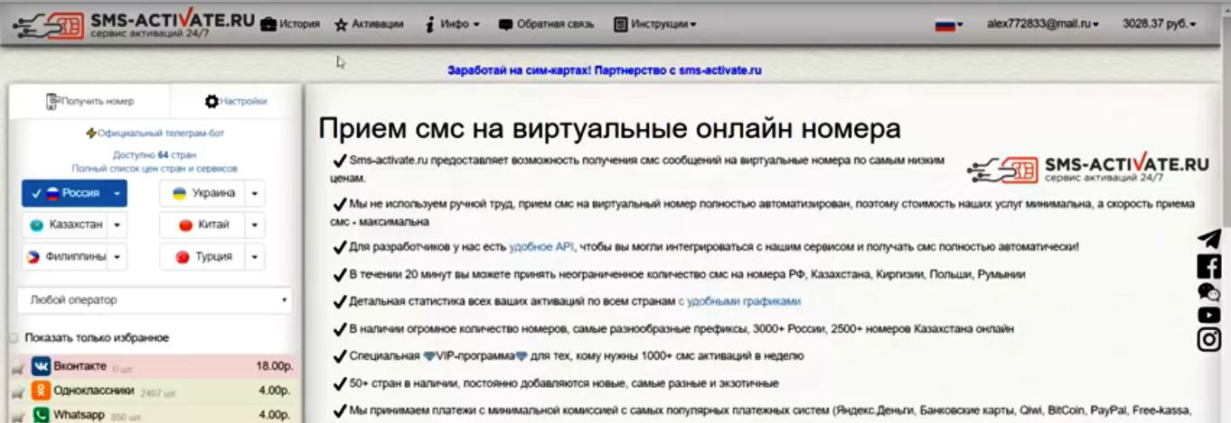Select Турция country button

(202, 256)
